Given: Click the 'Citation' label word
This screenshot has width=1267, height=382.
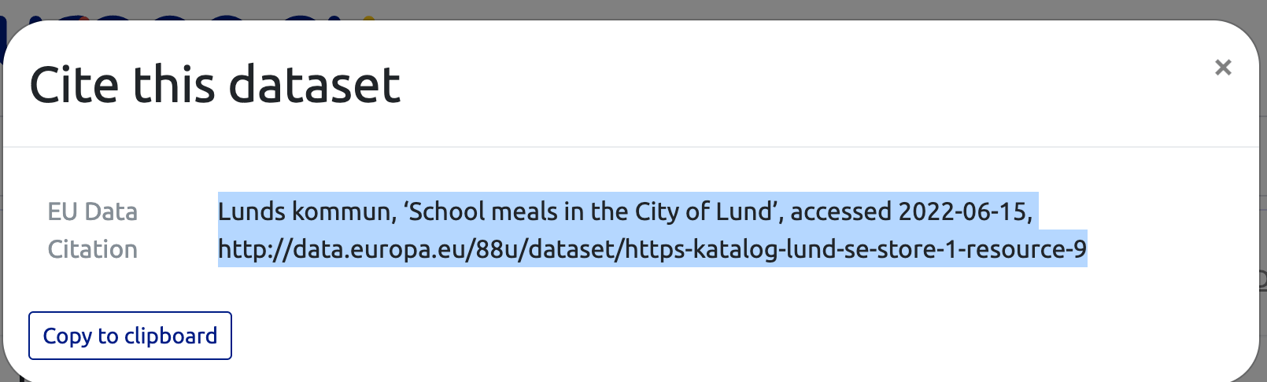Looking at the screenshot, I should coord(92,249).
